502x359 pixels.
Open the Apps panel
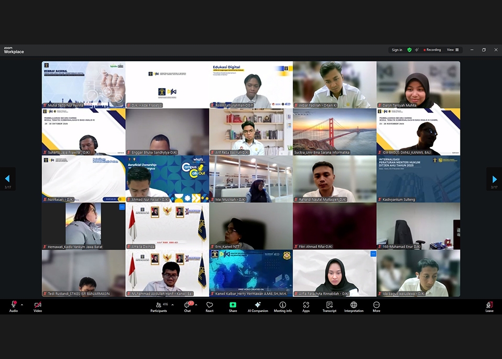(x=306, y=306)
